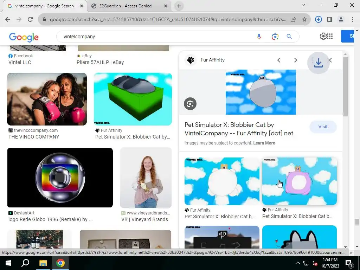This screenshot has height=270, width=360.
Task: Toggle the Chrome side panel icon
Action: (x=330, y=20)
